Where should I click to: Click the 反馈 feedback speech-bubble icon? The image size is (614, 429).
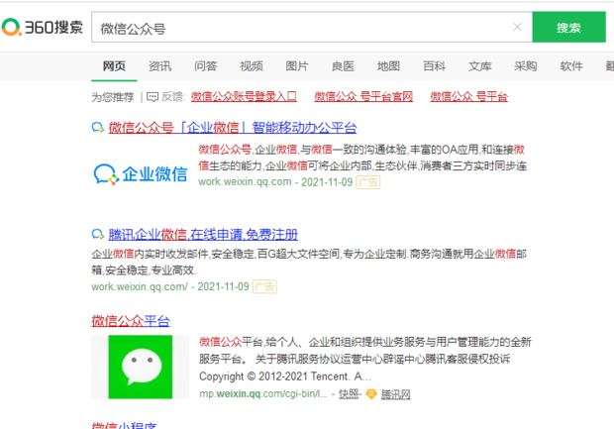[153, 97]
